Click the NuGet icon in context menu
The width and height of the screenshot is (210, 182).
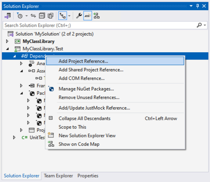51,89
